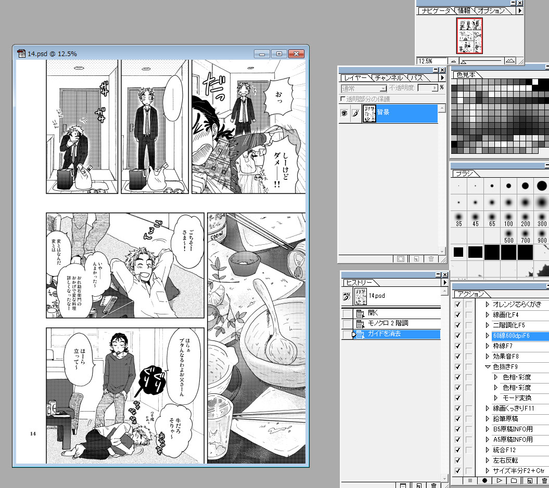
Task: Select the 700 soft brush preset
Action: [x=525, y=235]
